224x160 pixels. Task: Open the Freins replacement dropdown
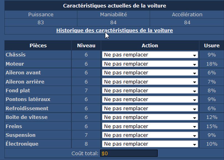[x=150, y=126]
